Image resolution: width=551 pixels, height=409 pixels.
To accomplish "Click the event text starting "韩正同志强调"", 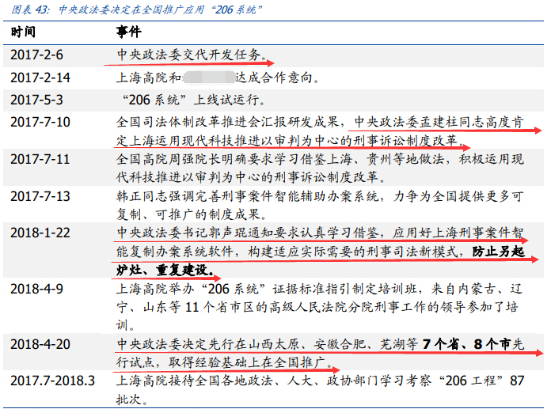I will pyautogui.click(x=317, y=195).
